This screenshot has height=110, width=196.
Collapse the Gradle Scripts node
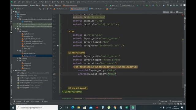[x=13, y=71]
